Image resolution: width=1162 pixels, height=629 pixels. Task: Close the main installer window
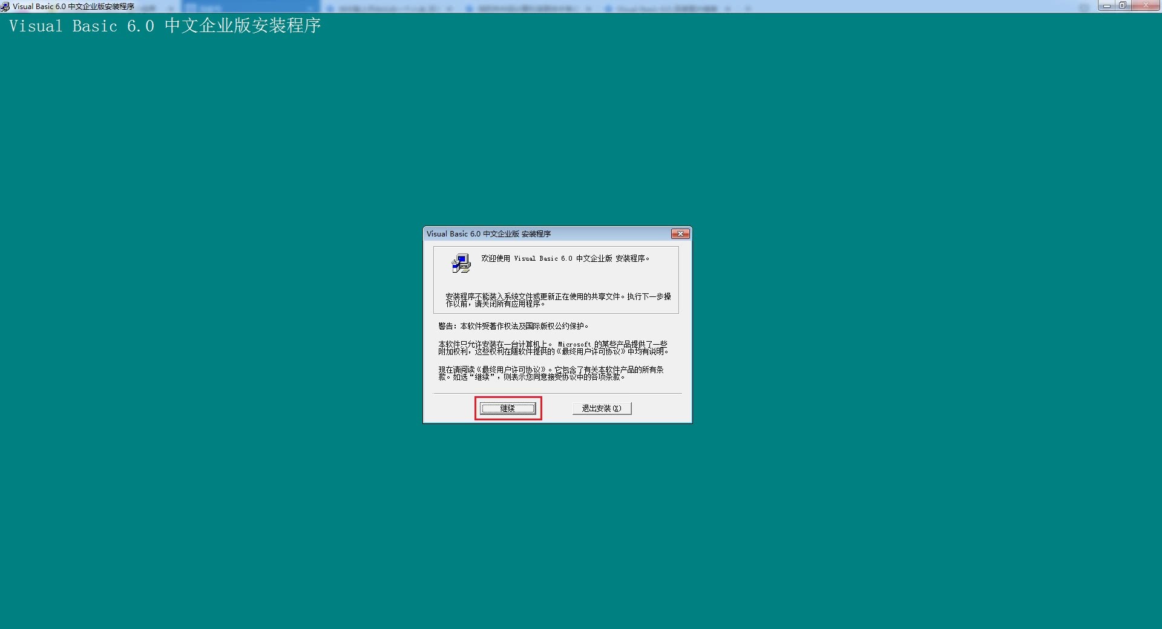(1146, 5)
